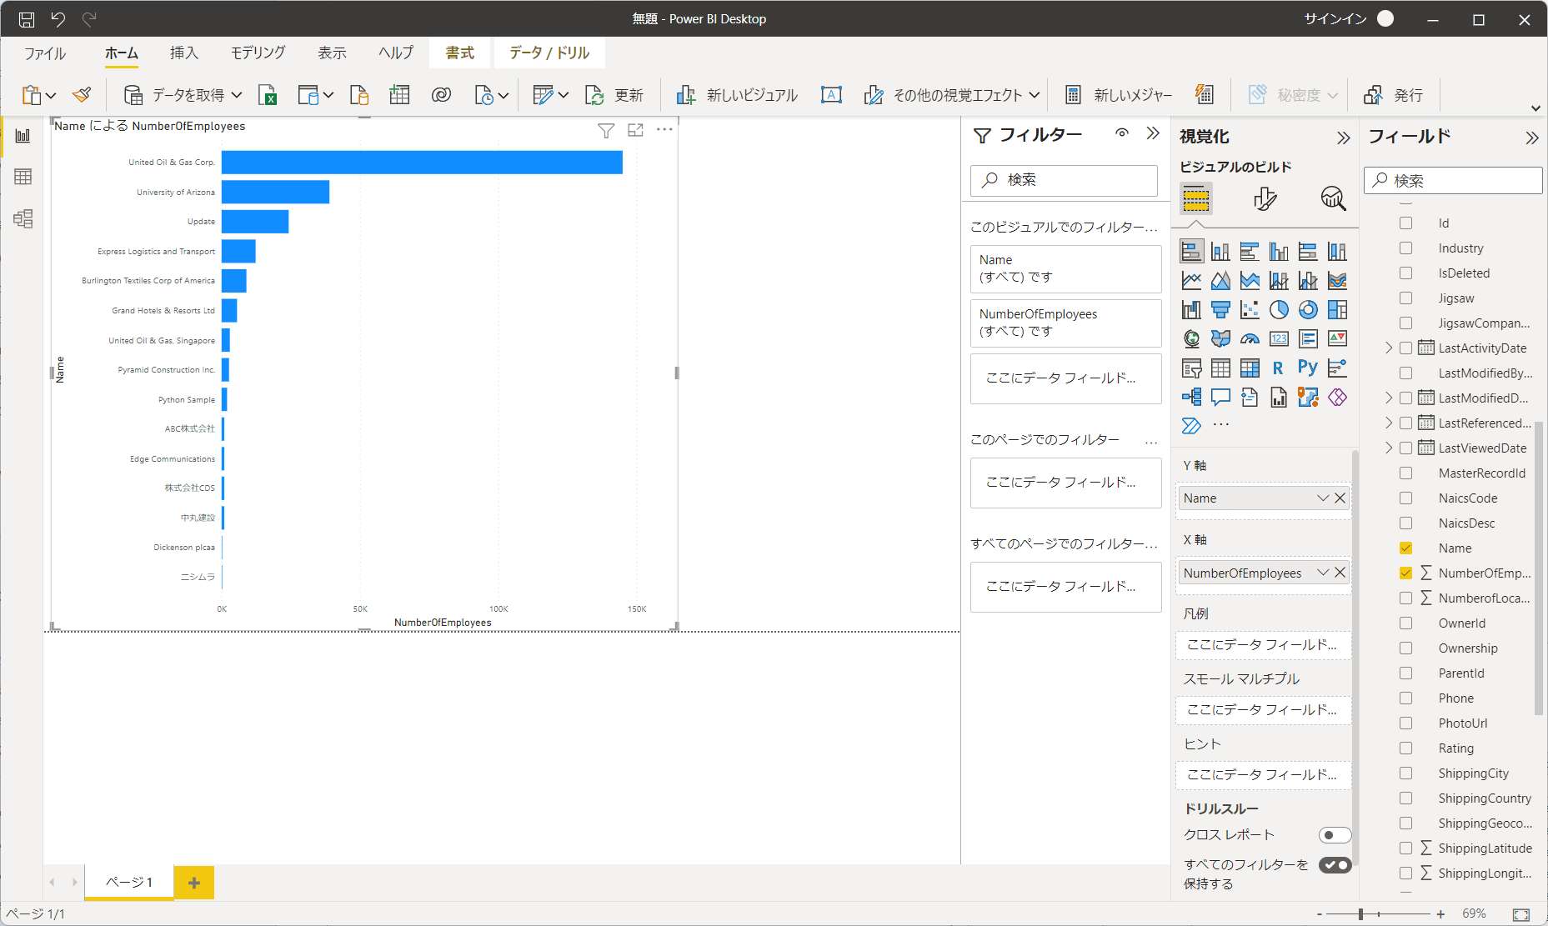Select the funnel chart visualization
Viewport: 1548px width, 926px height.
(x=1220, y=310)
